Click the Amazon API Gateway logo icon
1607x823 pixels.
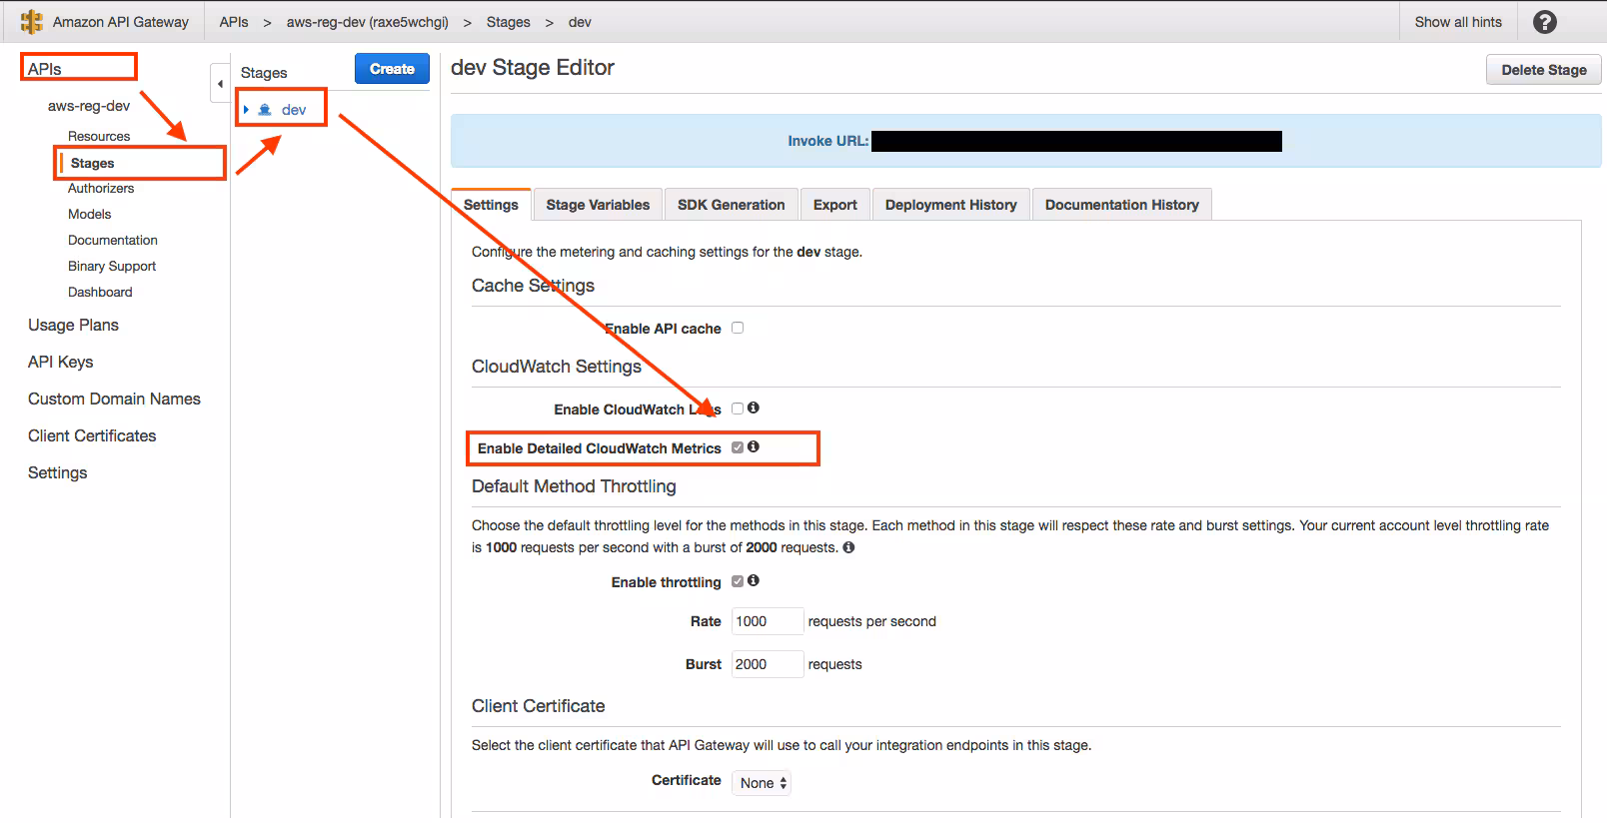click(32, 22)
